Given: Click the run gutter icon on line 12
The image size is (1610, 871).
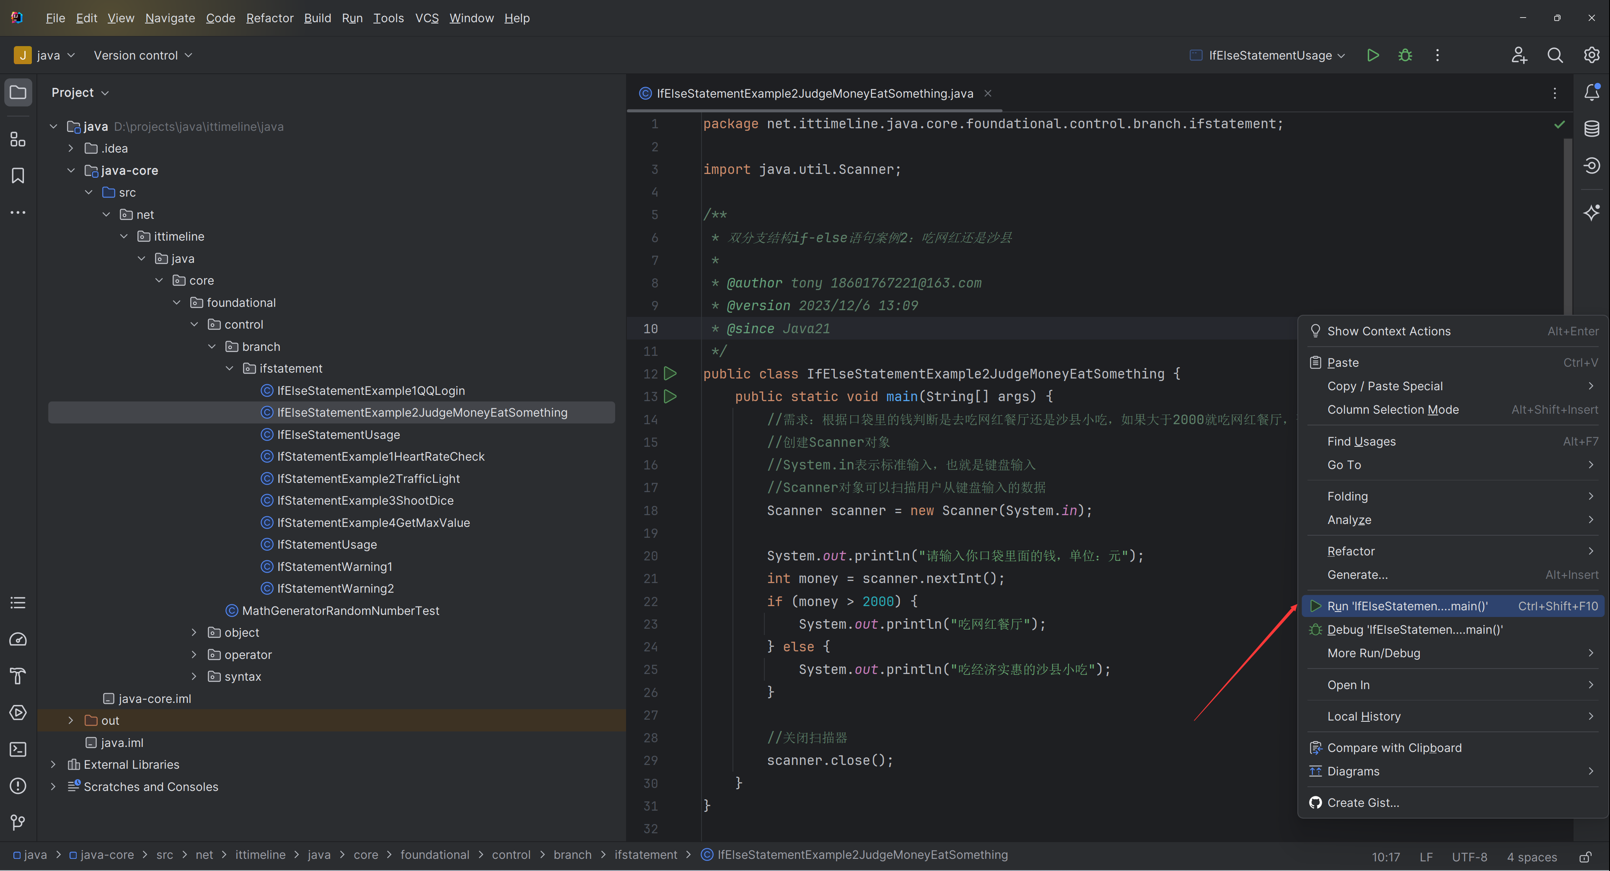Looking at the screenshot, I should [x=670, y=373].
